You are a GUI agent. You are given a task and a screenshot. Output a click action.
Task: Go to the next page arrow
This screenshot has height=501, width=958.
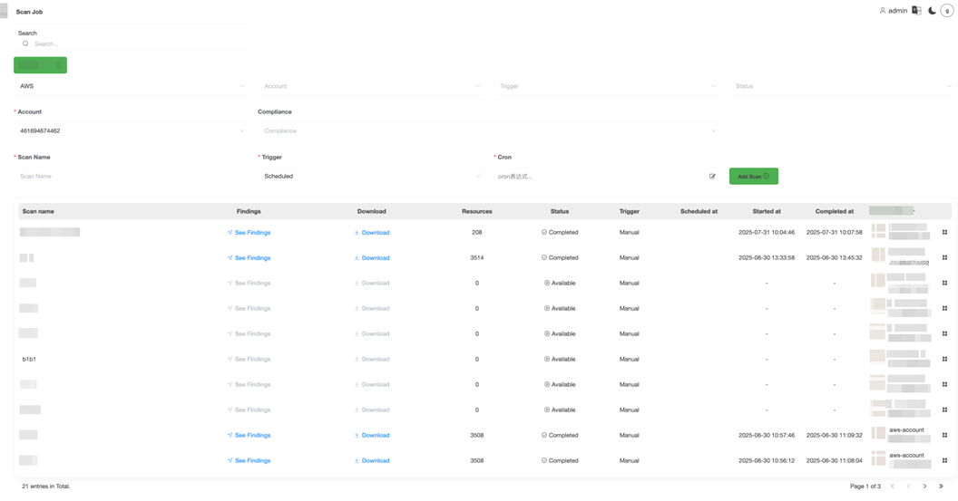(924, 487)
